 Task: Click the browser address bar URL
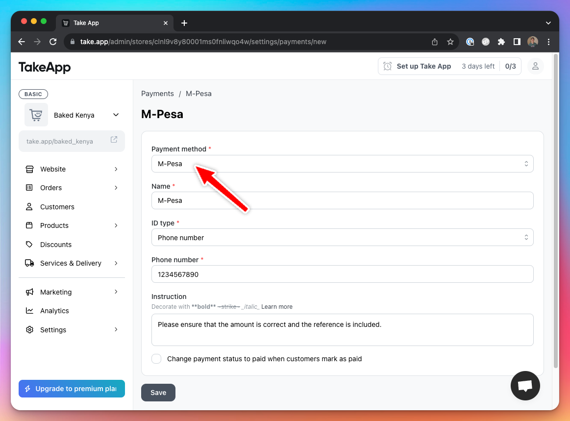pos(203,42)
